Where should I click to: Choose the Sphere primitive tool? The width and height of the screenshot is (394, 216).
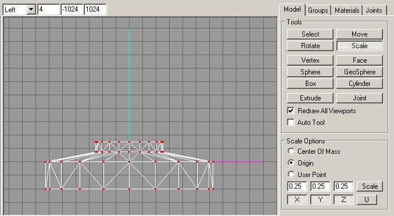pyautogui.click(x=310, y=72)
